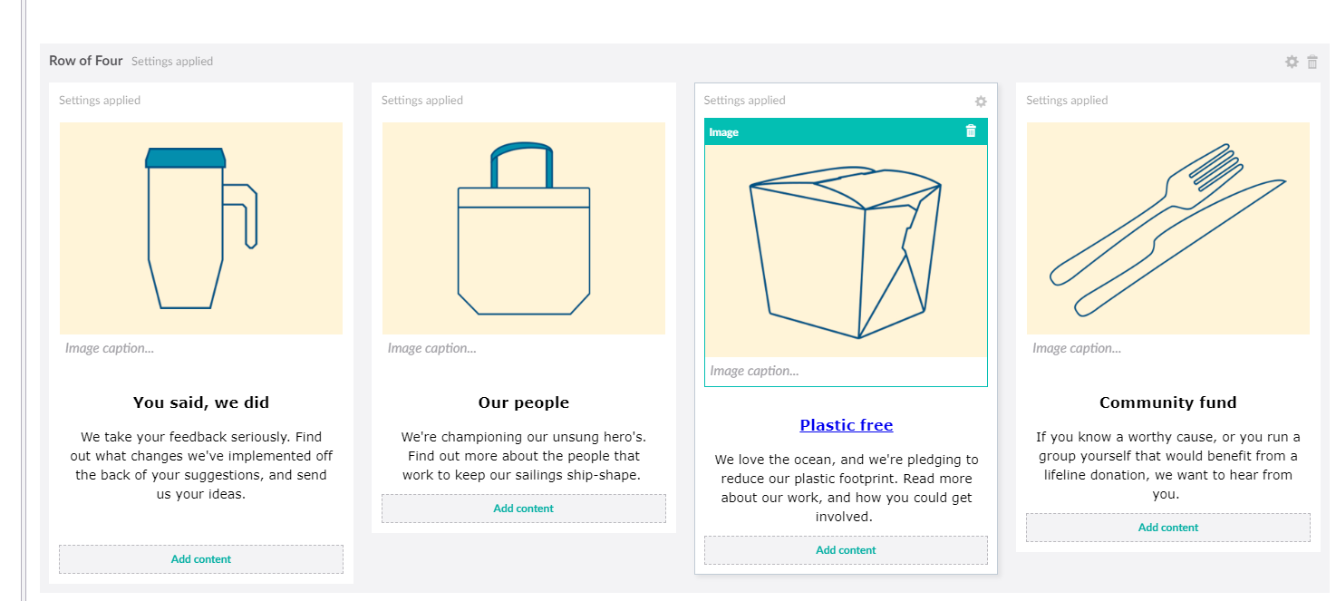Select the Community fund heading

[x=1168, y=402]
